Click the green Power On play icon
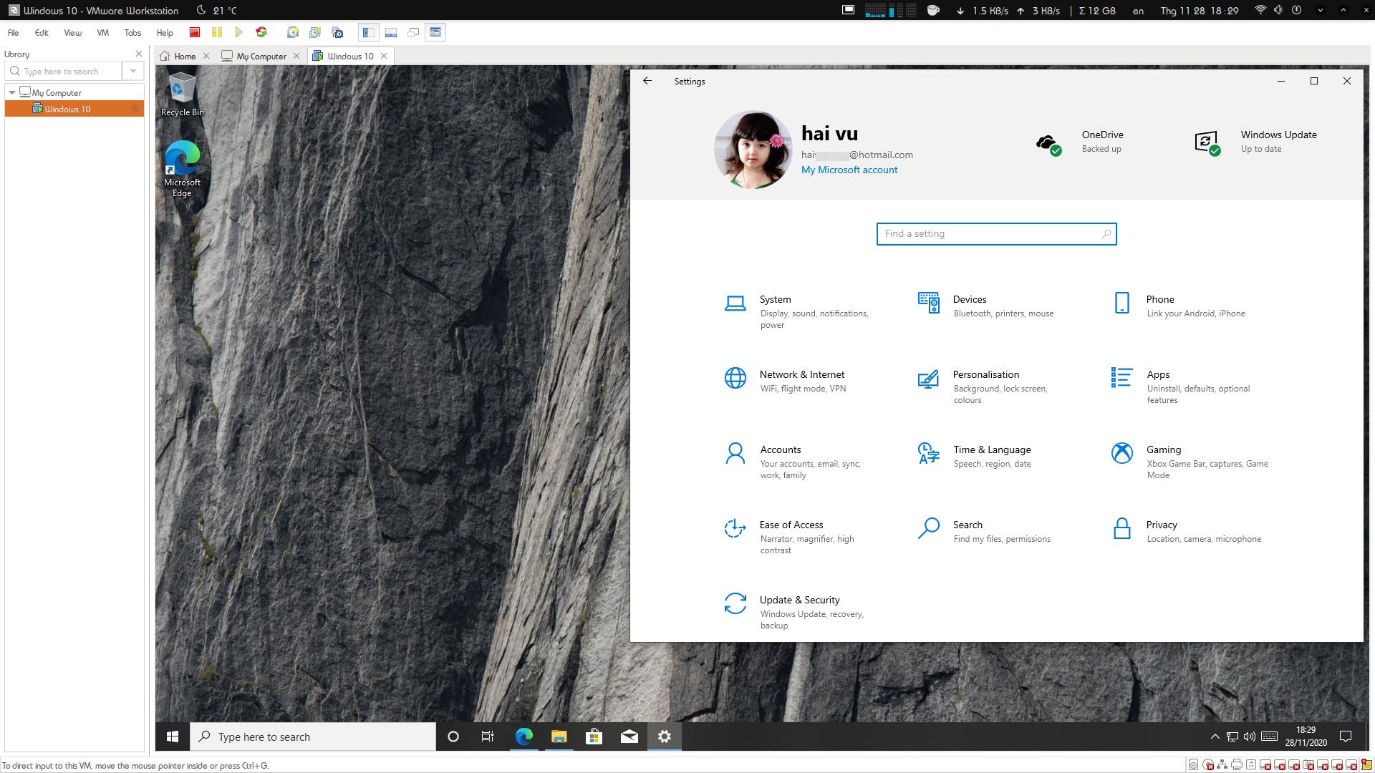The height and width of the screenshot is (773, 1375). (x=239, y=32)
